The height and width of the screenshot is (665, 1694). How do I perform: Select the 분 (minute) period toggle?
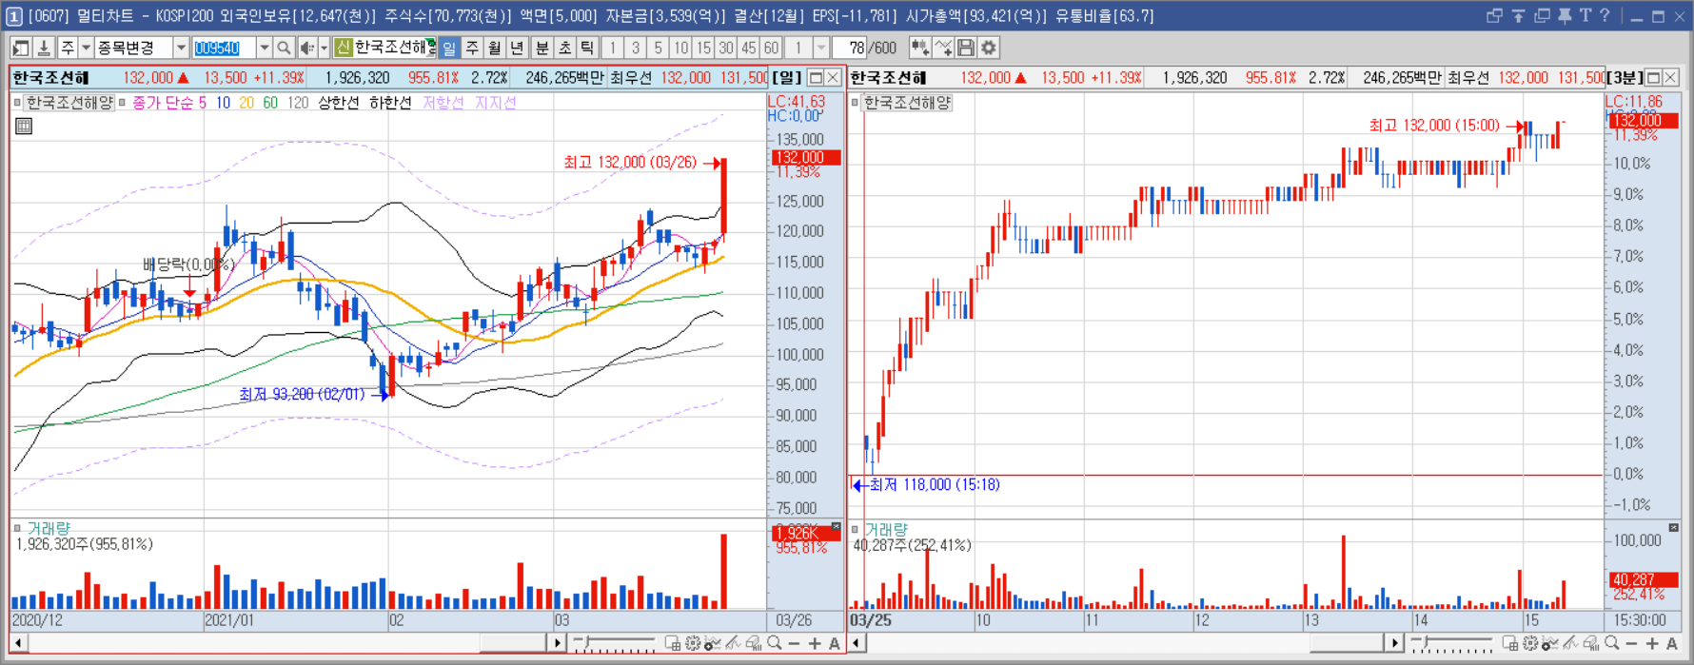pyautogui.click(x=542, y=48)
